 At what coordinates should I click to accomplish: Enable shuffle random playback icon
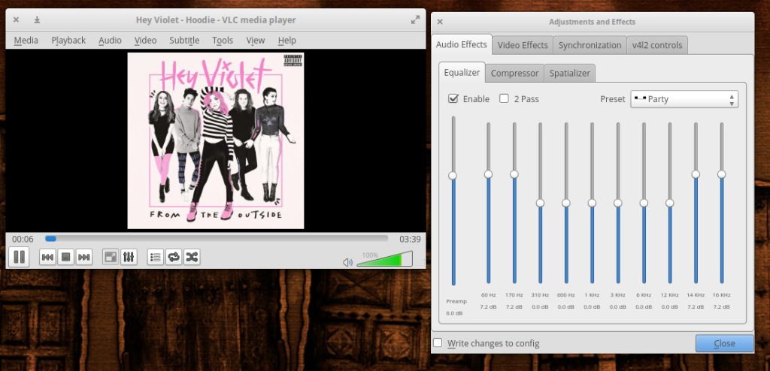pos(192,257)
